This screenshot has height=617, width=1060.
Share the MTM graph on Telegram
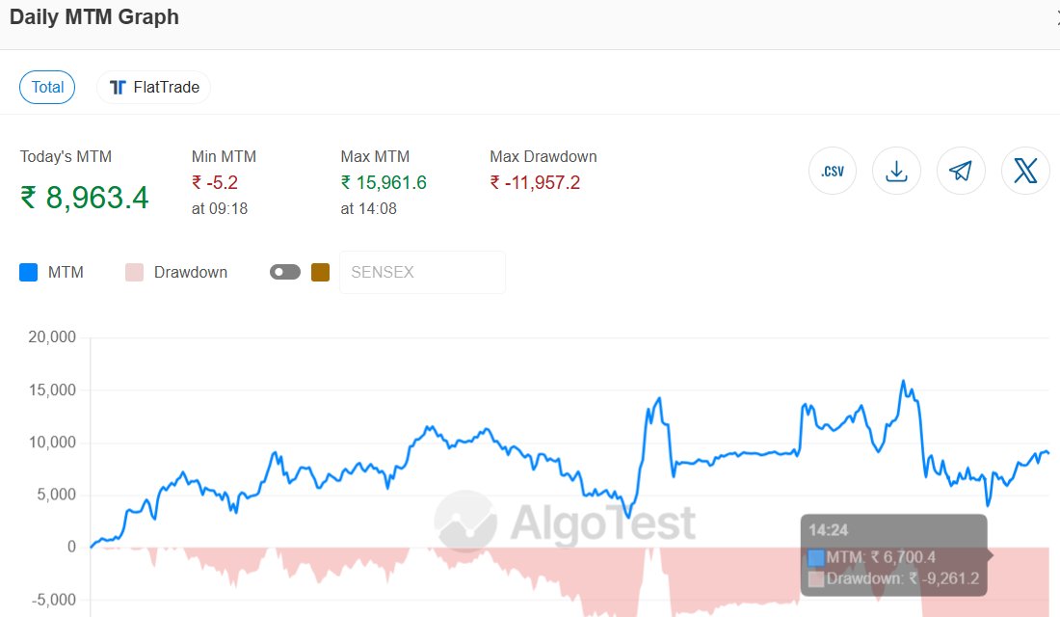pos(961,170)
